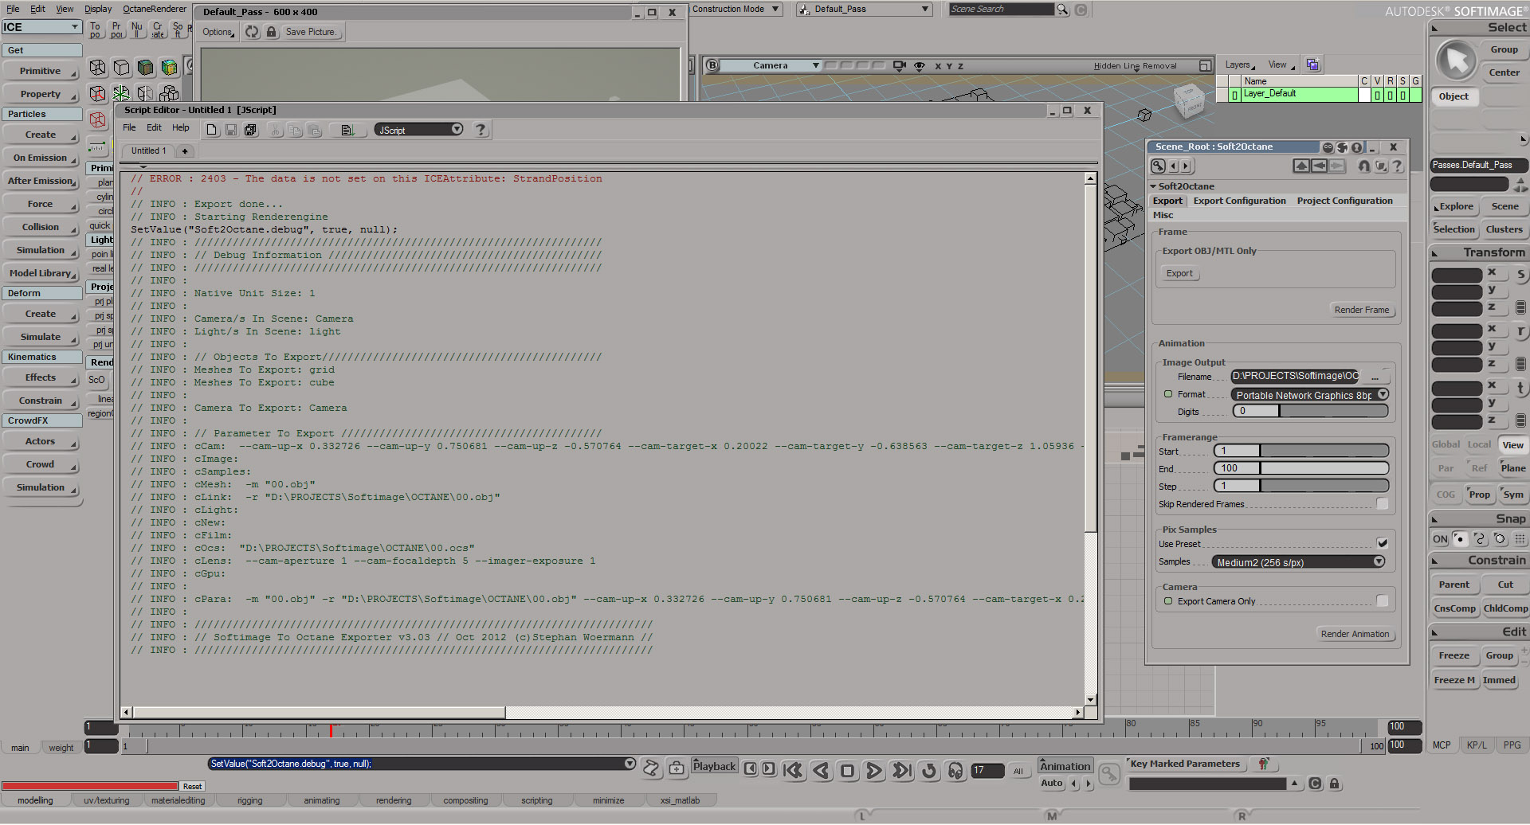Viewport: 1530px width, 825px height.
Task: Open the Construction Mode dropdown
Action: click(x=736, y=9)
